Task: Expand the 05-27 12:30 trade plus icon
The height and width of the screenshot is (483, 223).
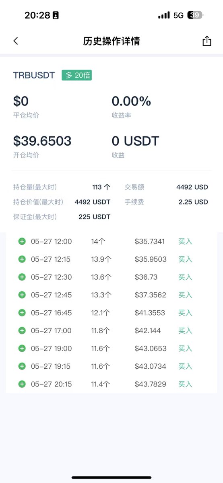Action: coord(22,277)
